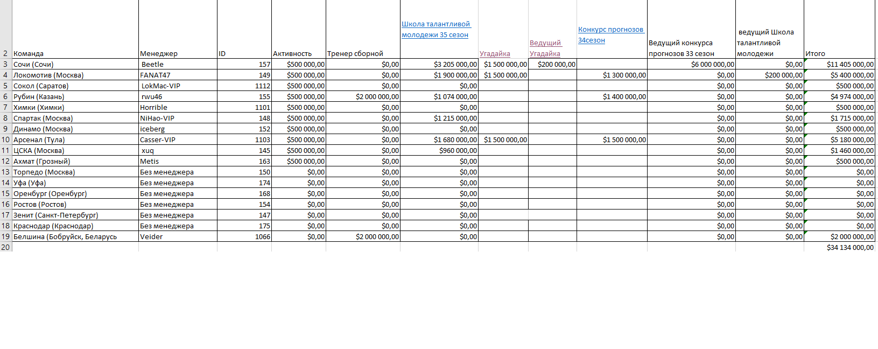Click the $3 205 000,00 cell
Image resolution: width=878 pixels, height=349 pixels.
(x=455, y=64)
